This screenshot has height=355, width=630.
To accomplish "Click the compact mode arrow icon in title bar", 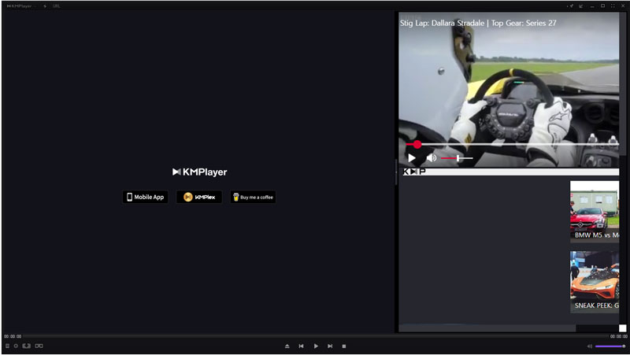I will 581,6.
